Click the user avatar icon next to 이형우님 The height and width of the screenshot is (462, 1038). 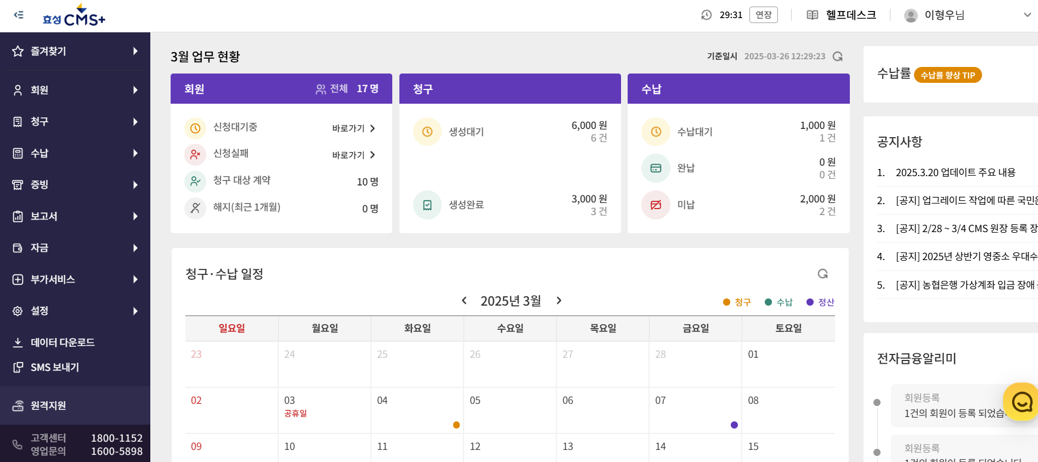[911, 15]
